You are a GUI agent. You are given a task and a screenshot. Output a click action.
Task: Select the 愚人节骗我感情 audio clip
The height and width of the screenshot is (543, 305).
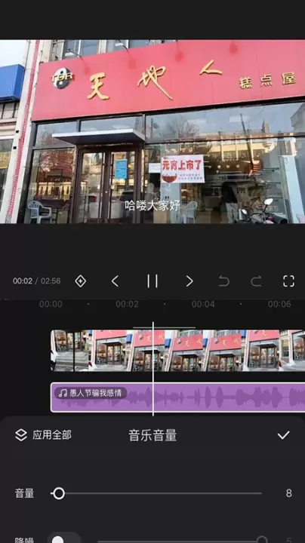tap(178, 397)
